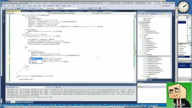Open the FILE menu in Visual Studio
Screen dimensions: 192x108
pyautogui.click(x=4, y=6)
